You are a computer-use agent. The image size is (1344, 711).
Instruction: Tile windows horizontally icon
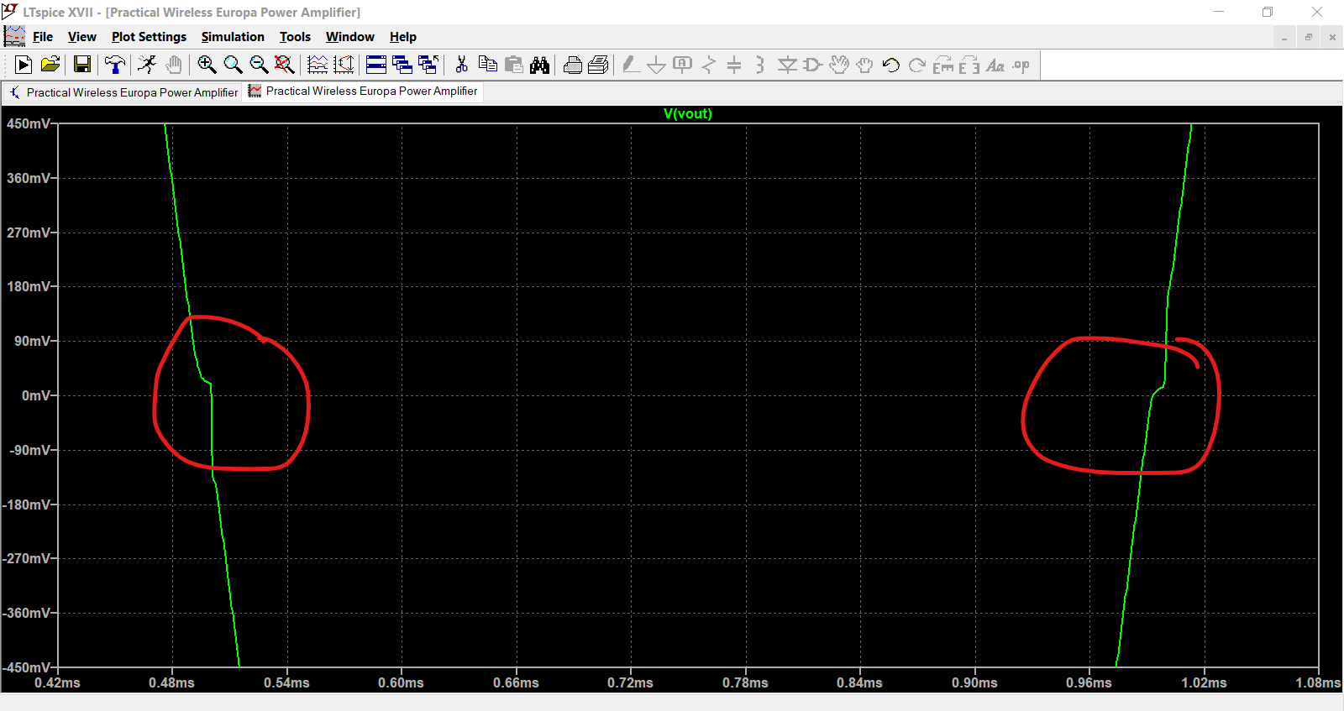click(376, 65)
